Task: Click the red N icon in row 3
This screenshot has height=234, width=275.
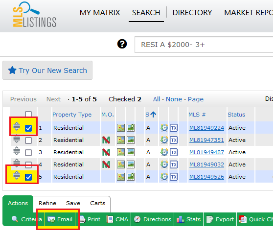Action: 106,152
